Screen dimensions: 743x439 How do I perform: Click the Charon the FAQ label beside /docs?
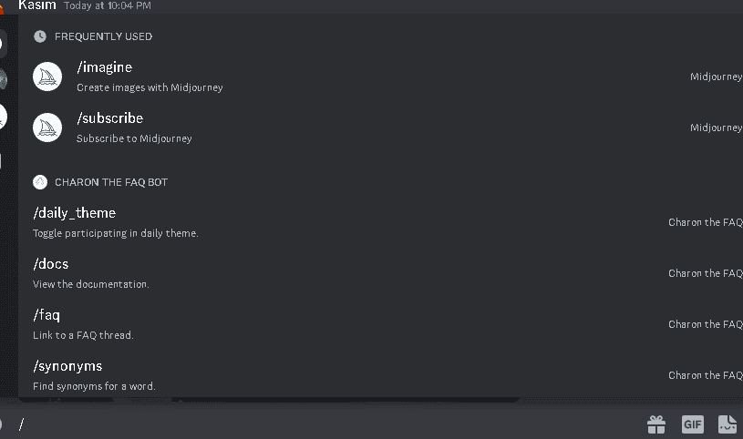point(705,273)
